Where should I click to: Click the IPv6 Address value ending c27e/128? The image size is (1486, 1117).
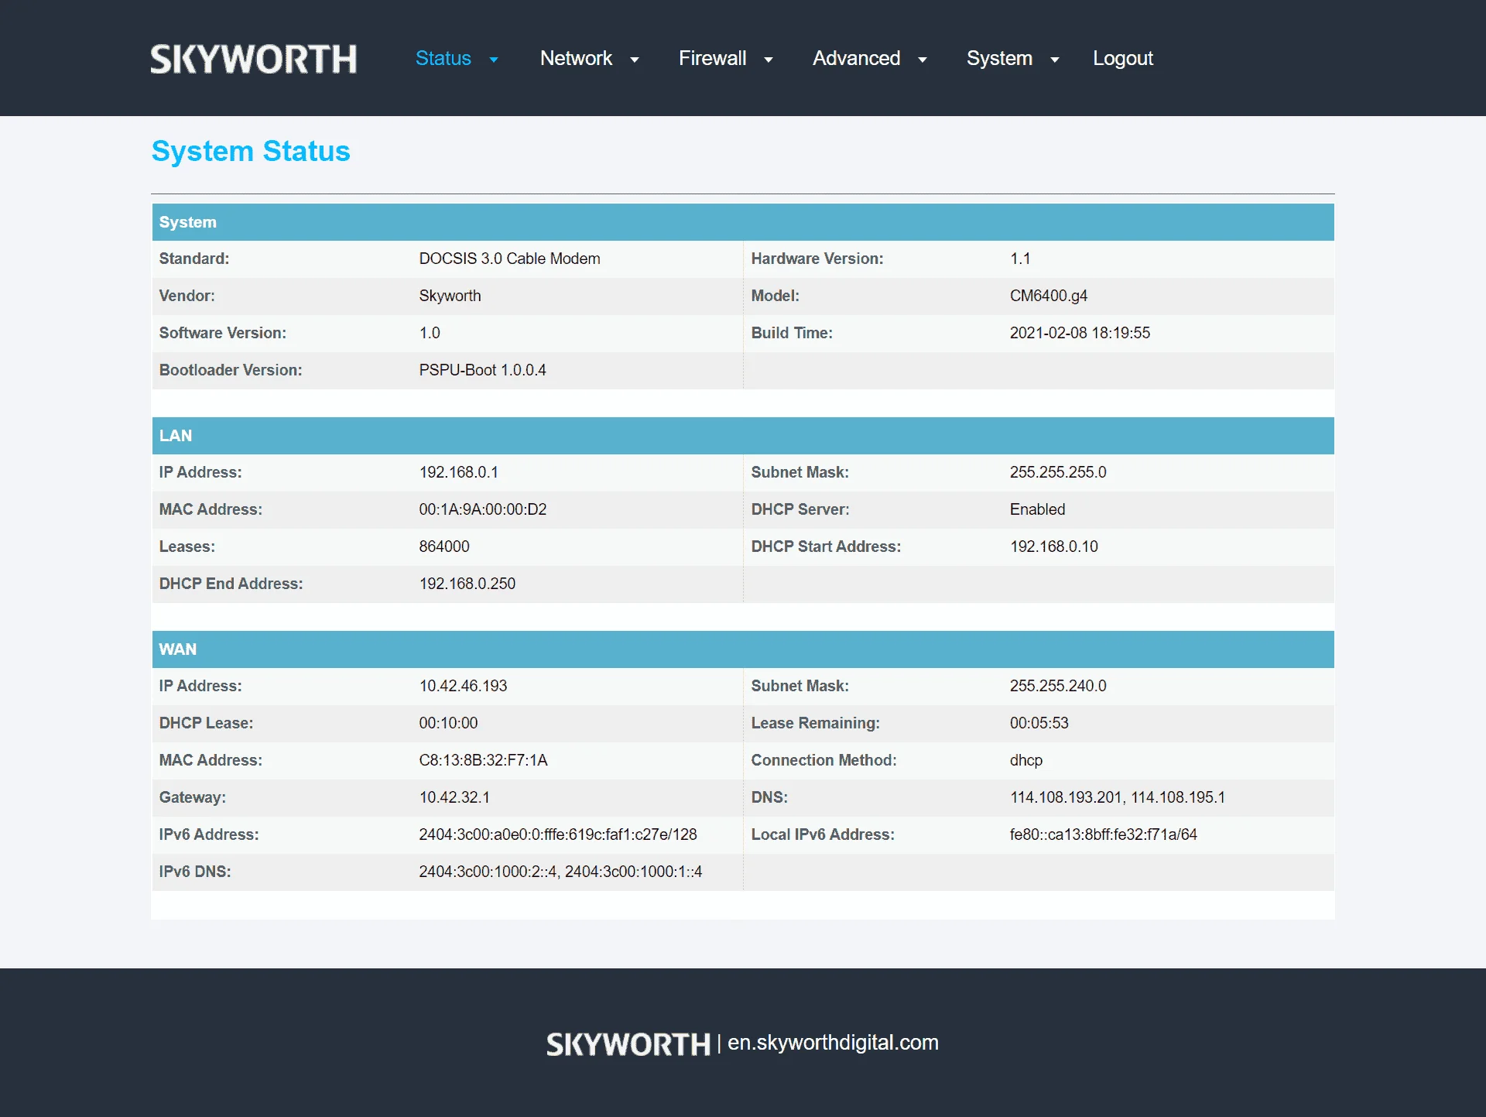[x=558, y=834]
